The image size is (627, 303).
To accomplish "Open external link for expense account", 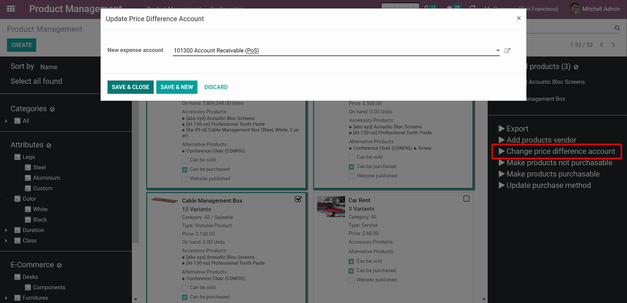I will [507, 50].
